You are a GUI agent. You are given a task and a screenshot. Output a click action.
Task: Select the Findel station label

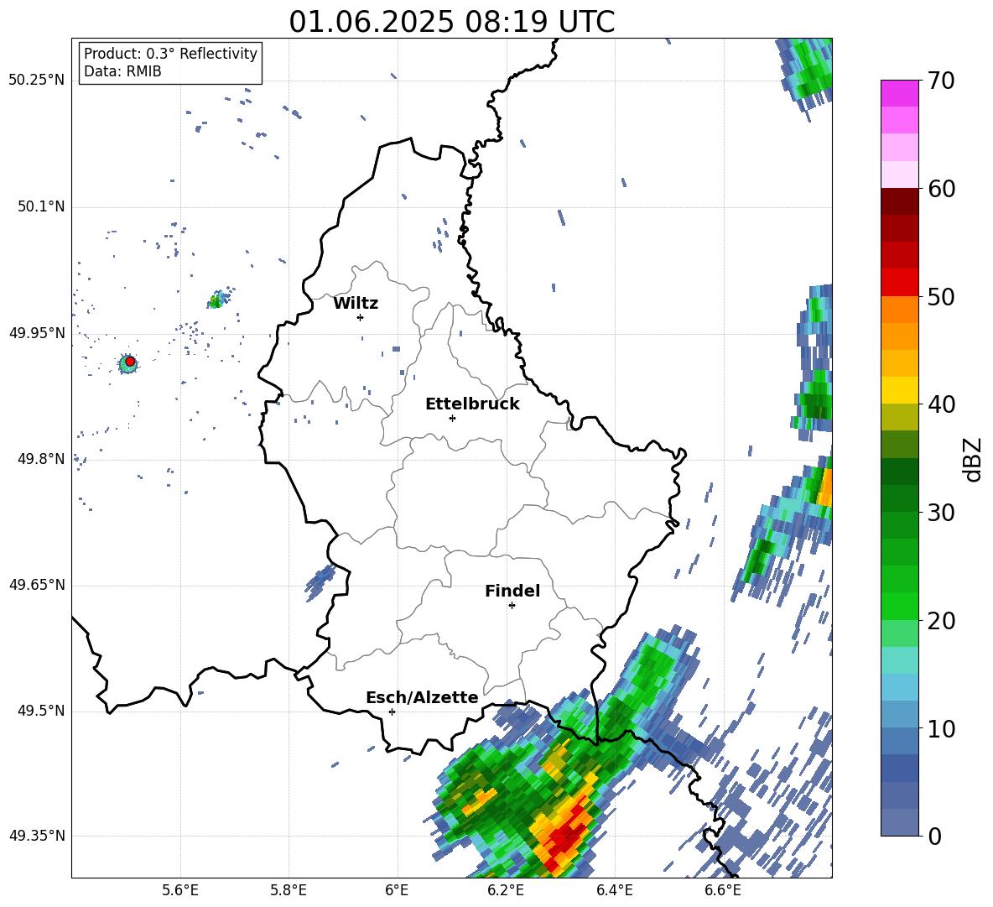pos(512,591)
